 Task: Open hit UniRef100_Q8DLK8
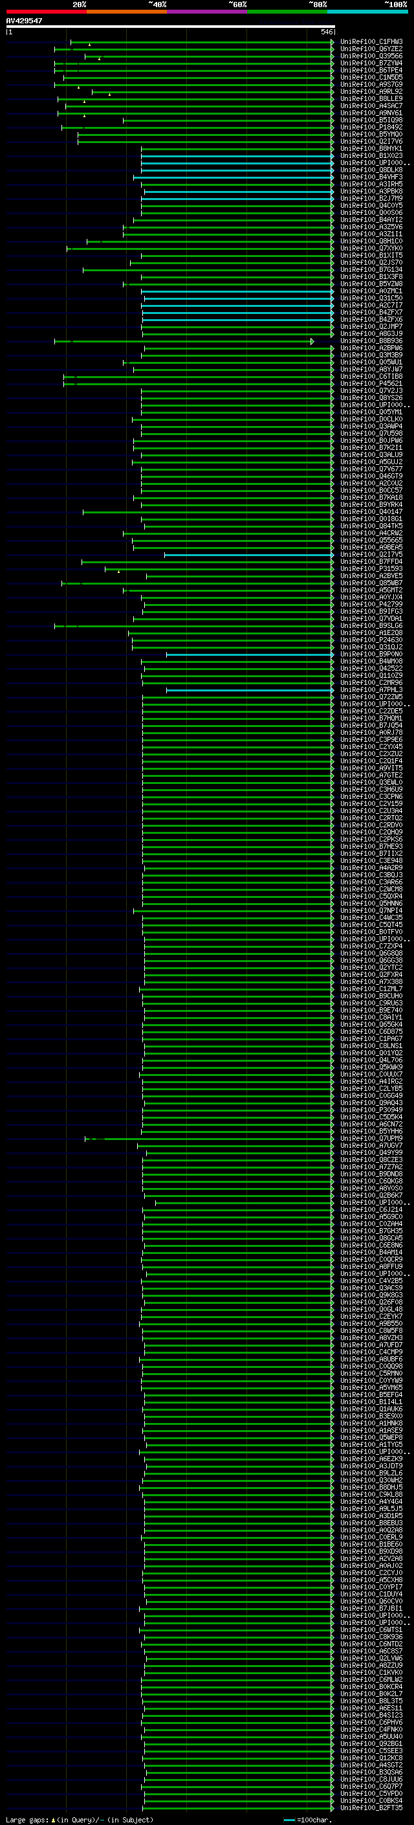[x=371, y=170]
